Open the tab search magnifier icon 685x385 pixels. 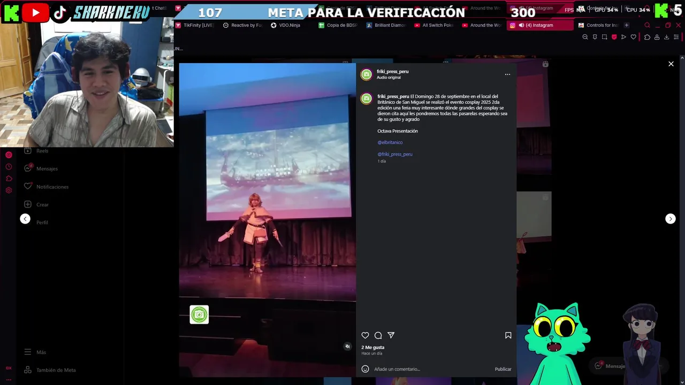[x=647, y=25]
